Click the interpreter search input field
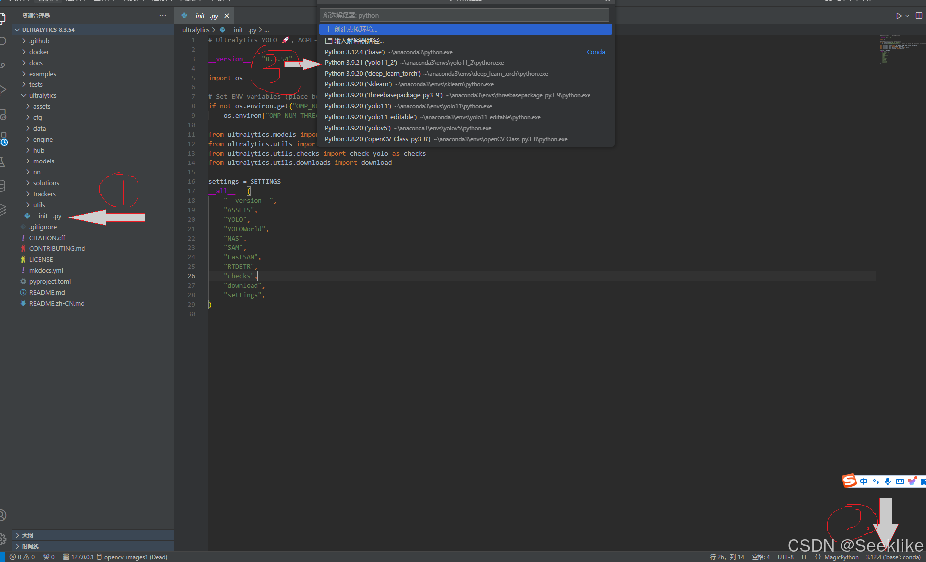The width and height of the screenshot is (926, 562). [x=464, y=15]
